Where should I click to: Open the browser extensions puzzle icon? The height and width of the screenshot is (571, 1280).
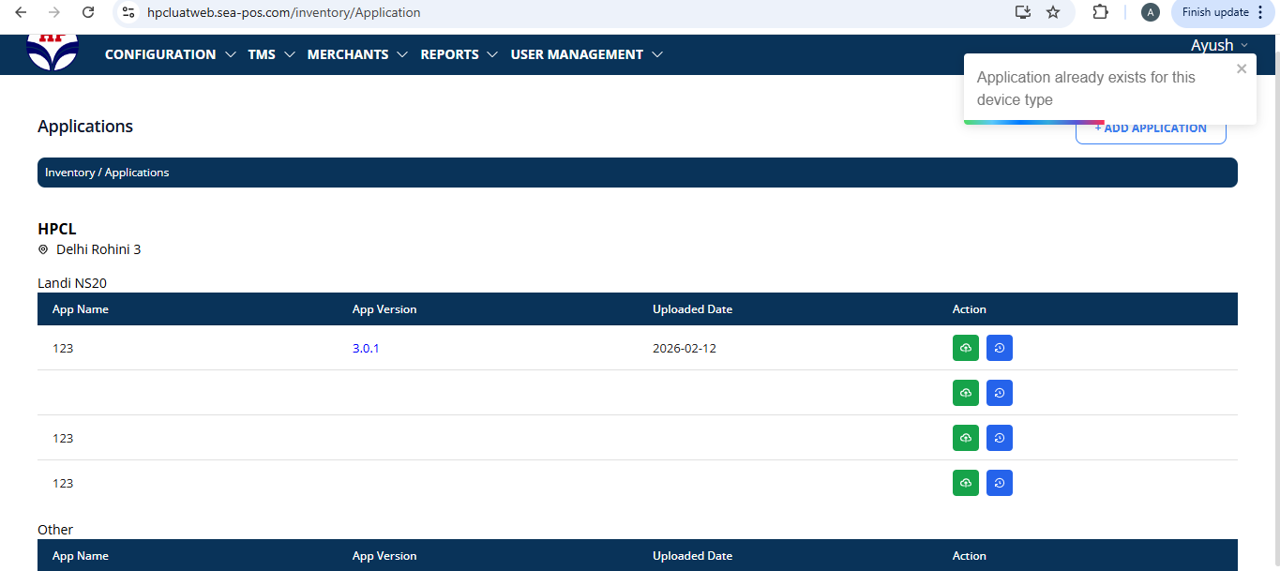click(1101, 12)
